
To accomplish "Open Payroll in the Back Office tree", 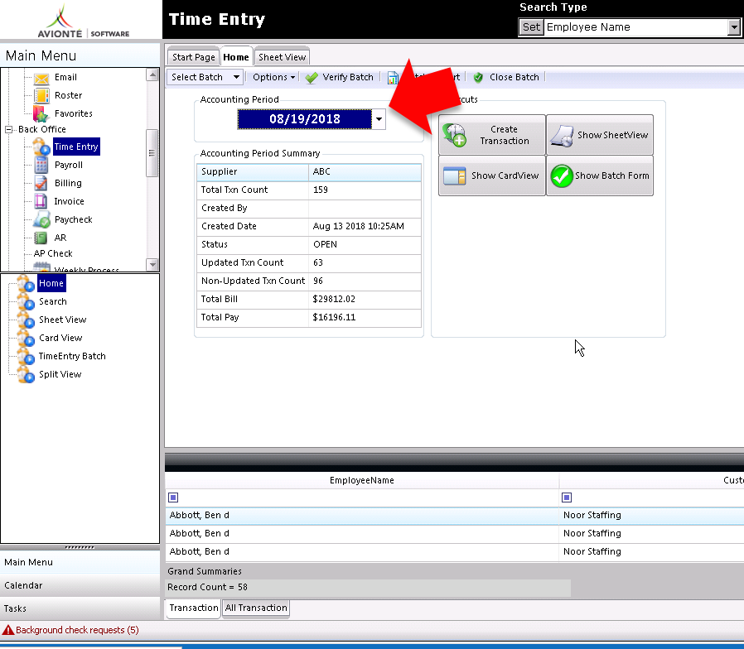I will 68,165.
